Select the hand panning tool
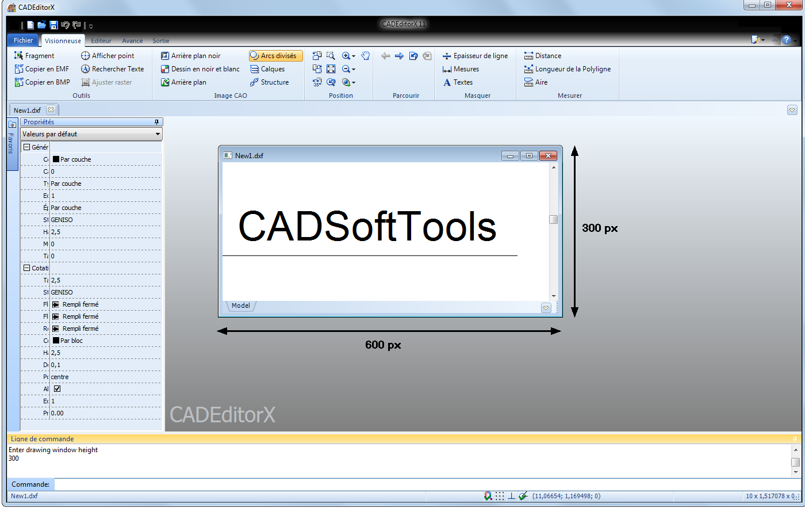This screenshot has height=508, width=805. coord(365,56)
